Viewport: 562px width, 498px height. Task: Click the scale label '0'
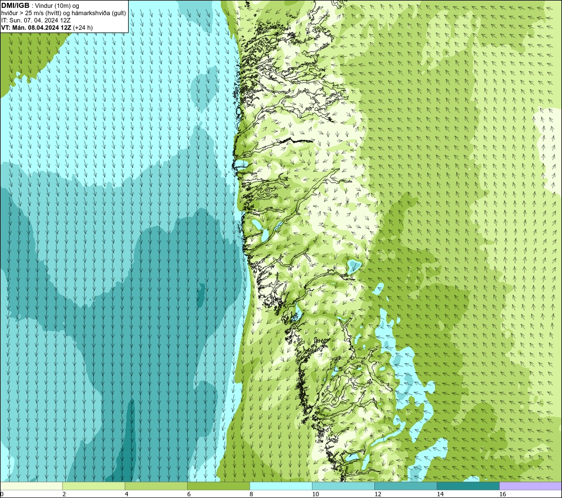click(x=2, y=494)
